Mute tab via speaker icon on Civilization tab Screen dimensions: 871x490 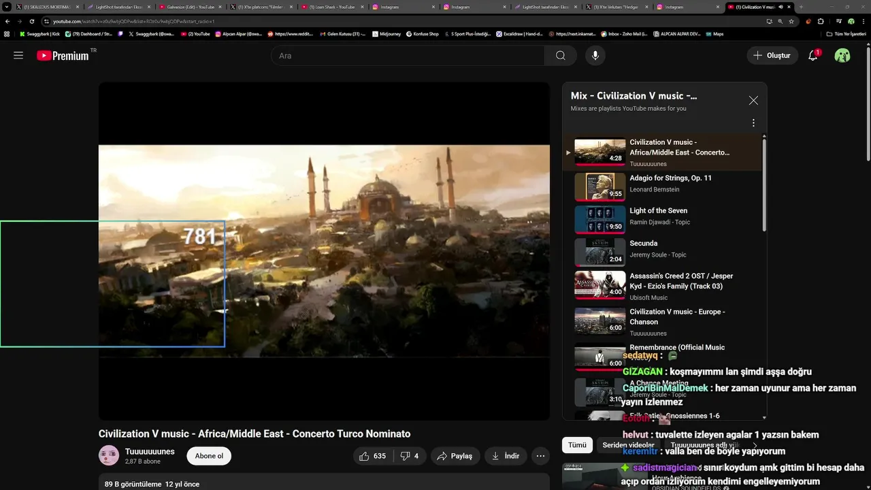tap(780, 7)
